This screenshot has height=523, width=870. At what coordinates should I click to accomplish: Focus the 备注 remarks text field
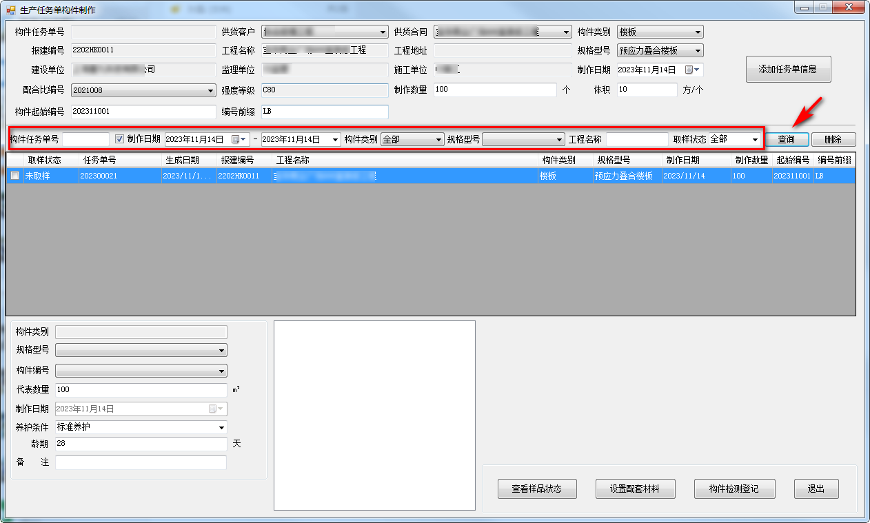(141, 462)
